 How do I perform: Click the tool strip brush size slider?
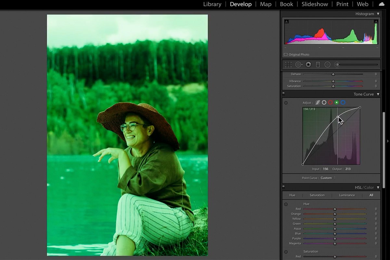tap(357, 64)
